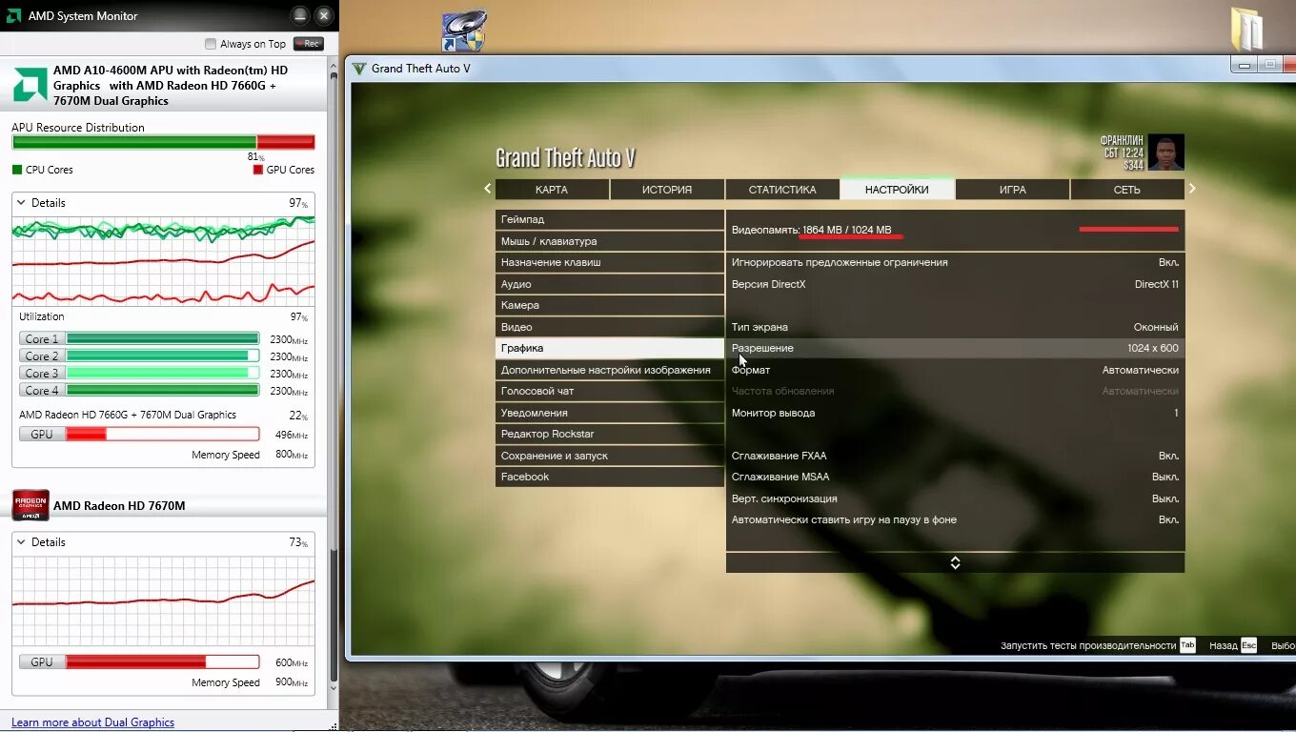Select the НАСТРОЙКИ tab

tap(897, 189)
